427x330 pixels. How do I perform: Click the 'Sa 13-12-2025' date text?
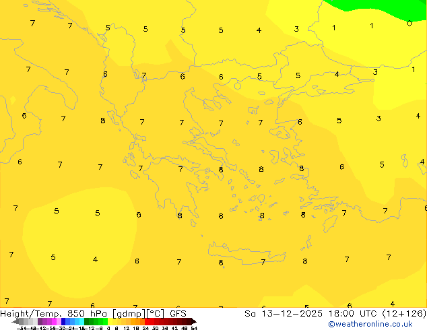(284, 314)
